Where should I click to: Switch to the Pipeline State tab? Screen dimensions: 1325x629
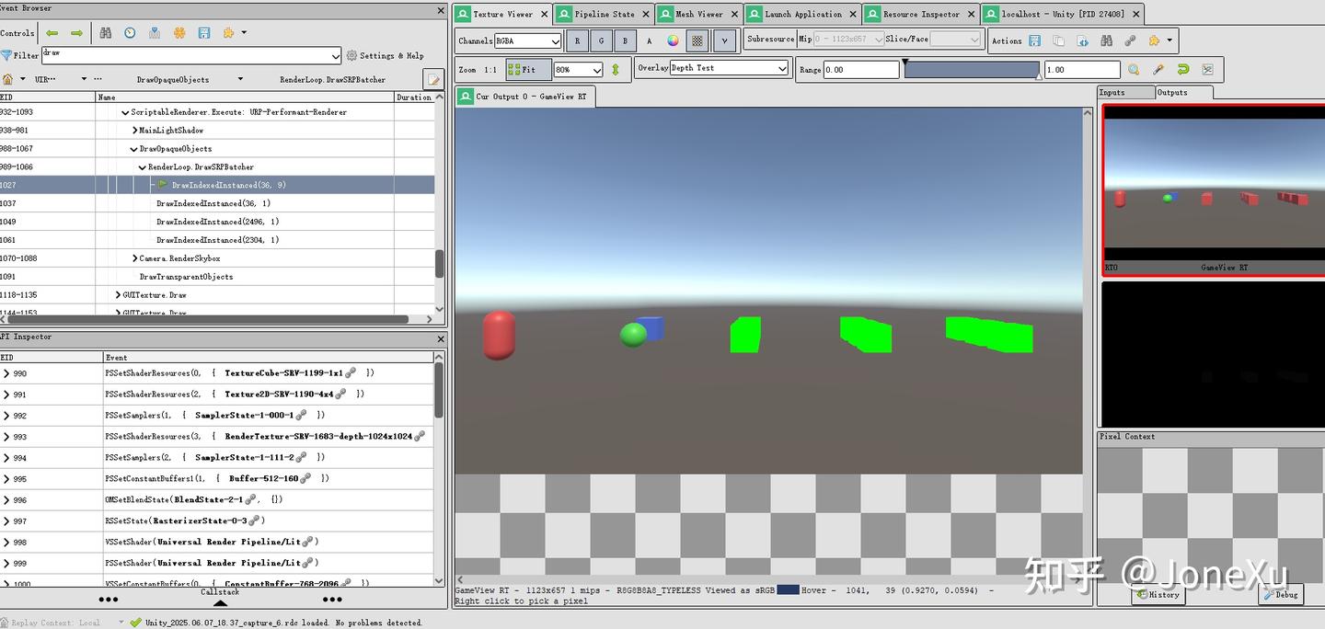click(x=603, y=14)
